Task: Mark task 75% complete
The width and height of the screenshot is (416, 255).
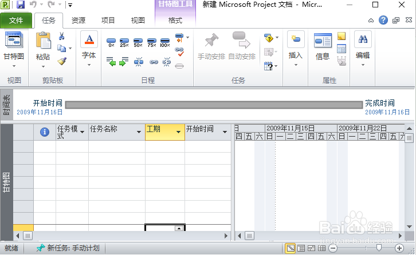Action: 151,42
